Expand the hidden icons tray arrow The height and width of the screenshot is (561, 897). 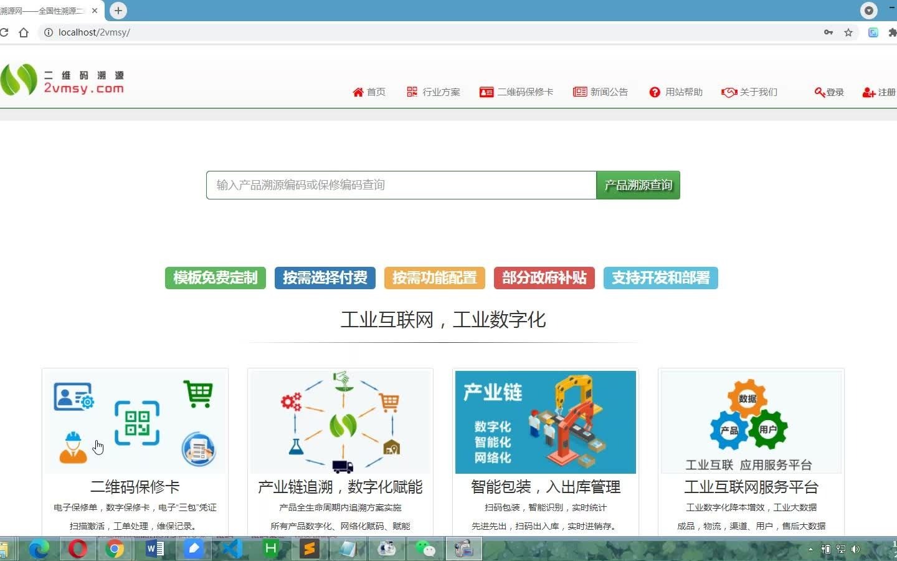[x=810, y=549]
